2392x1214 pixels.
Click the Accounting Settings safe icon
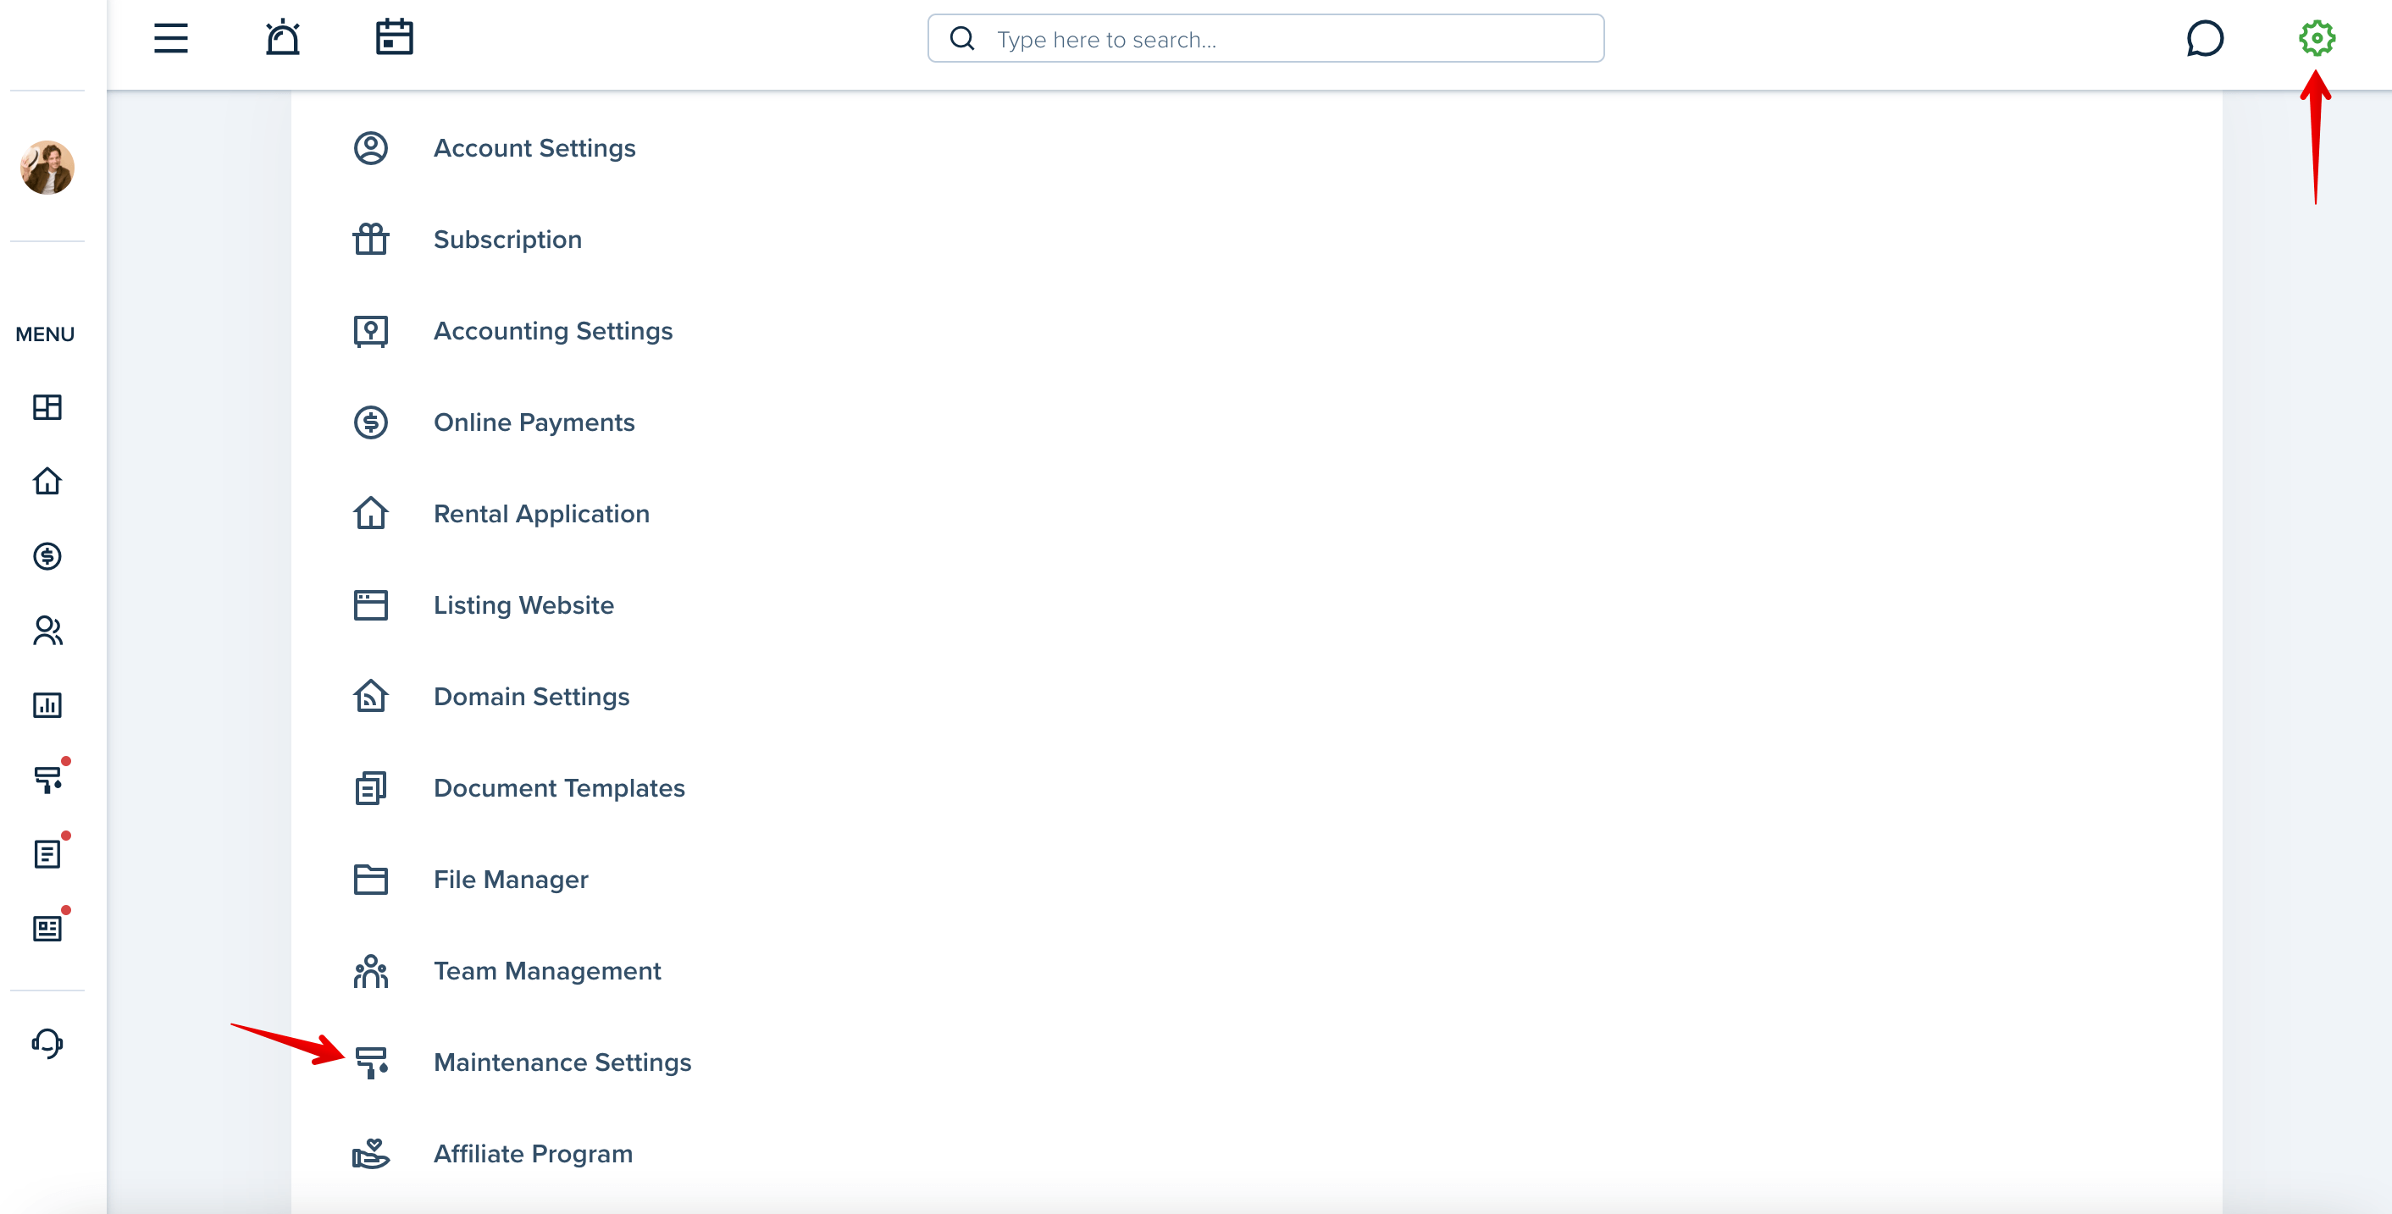370,331
